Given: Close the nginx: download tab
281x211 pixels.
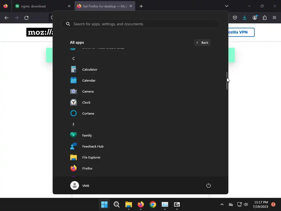Looking at the screenshot, I should click(x=69, y=6).
